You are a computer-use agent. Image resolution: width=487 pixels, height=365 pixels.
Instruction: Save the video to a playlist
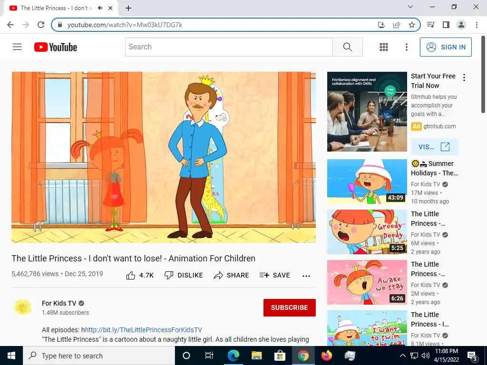[275, 275]
